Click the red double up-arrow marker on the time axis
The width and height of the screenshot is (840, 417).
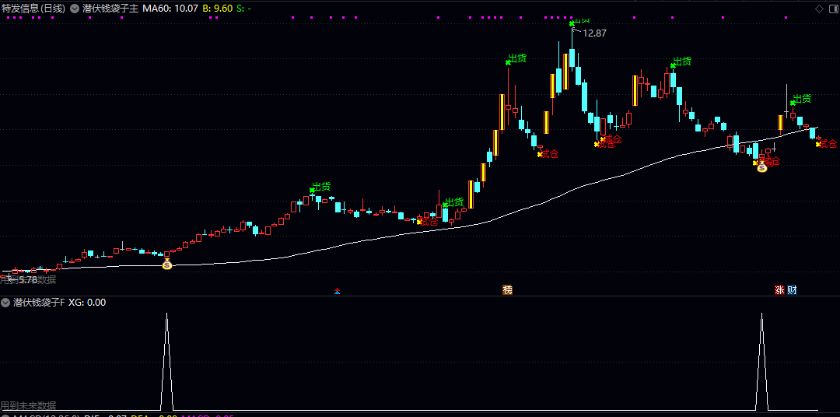point(337,290)
